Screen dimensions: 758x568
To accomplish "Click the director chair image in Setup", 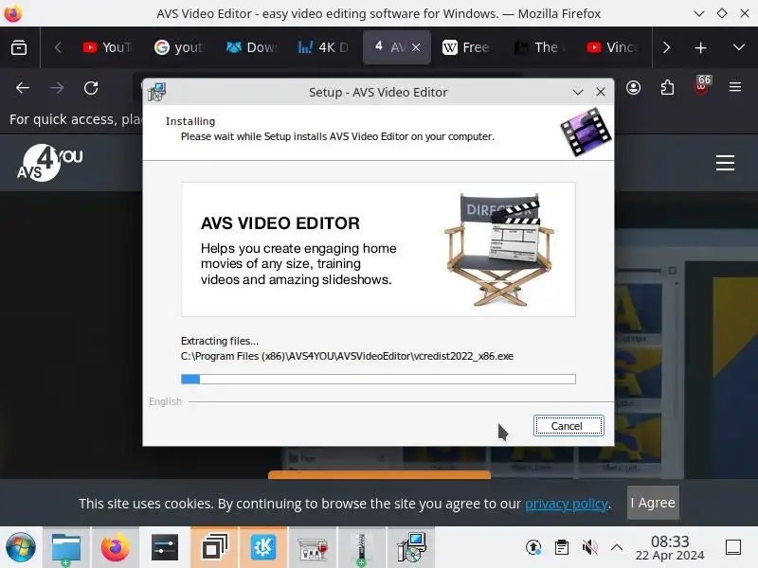I will pos(499,249).
